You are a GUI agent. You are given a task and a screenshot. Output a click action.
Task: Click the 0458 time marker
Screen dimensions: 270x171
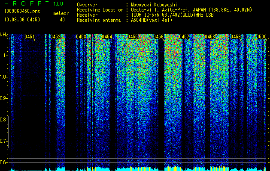[x=210, y=37]
